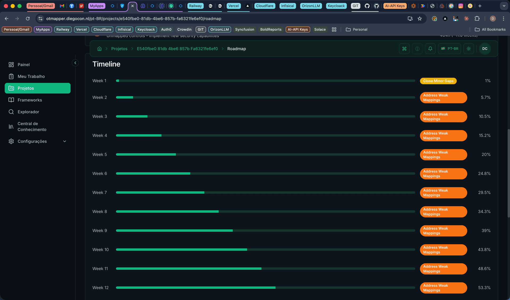Click the Railway bookmark in the bookmarks bar
The width and height of the screenshot is (510, 300).
point(63,29)
